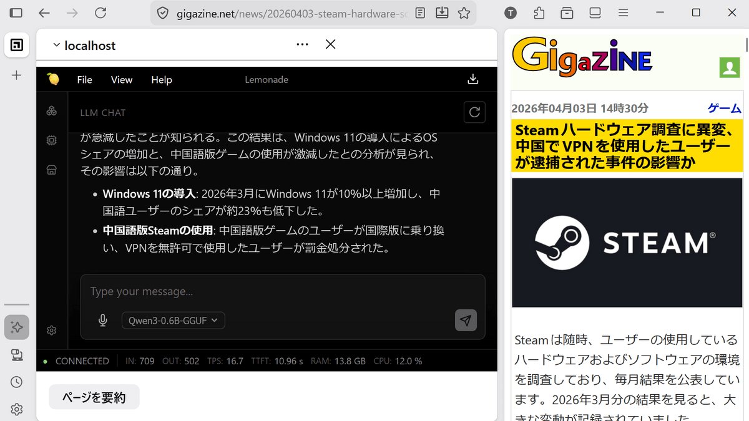
Task: Collapse the localhost sidebar panel chevron
Action: 56,44
